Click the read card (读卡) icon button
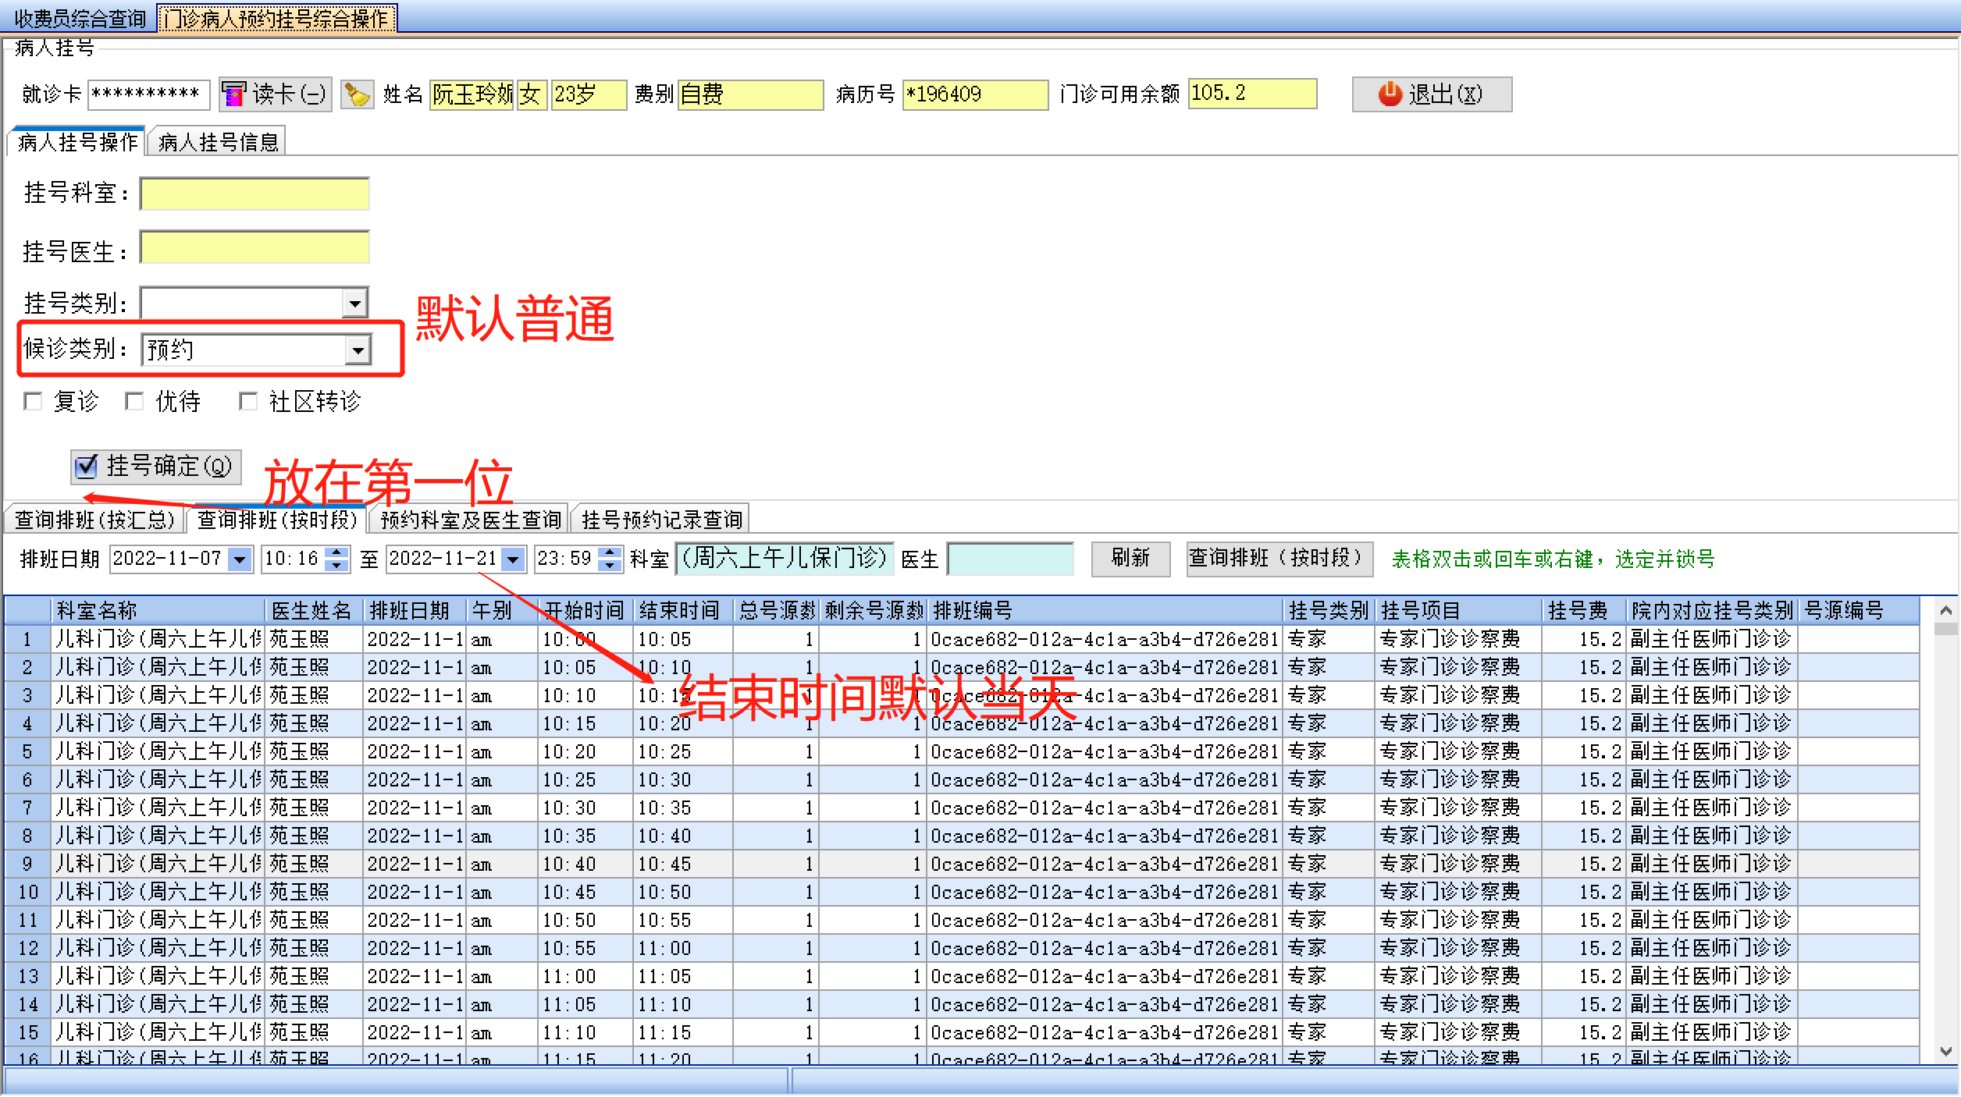The image size is (1961, 1097). pos(233,94)
